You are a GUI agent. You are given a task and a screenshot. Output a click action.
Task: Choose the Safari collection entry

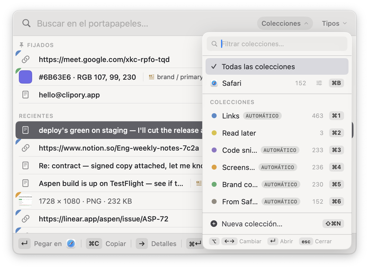coord(277,83)
